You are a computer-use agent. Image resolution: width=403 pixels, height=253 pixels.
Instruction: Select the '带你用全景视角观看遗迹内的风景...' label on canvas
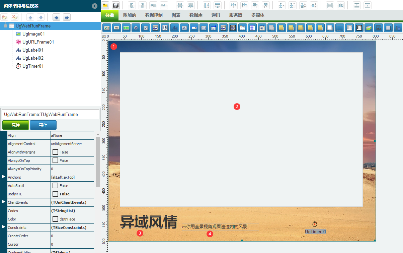pyautogui.click(x=216, y=227)
